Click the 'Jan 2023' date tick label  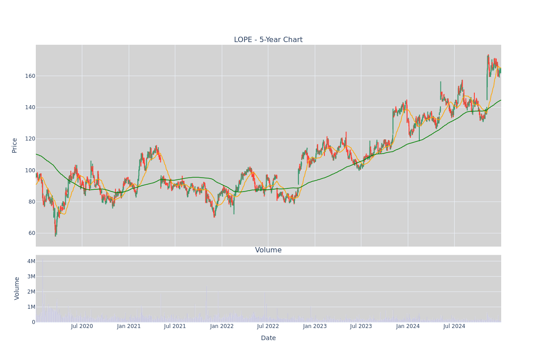(315, 326)
